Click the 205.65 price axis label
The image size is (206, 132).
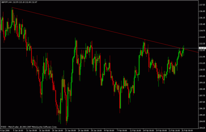[202, 115]
